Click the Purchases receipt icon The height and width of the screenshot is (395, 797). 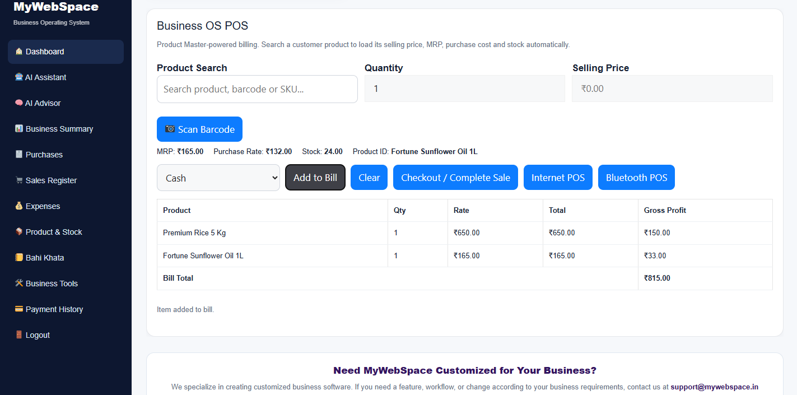click(19, 155)
